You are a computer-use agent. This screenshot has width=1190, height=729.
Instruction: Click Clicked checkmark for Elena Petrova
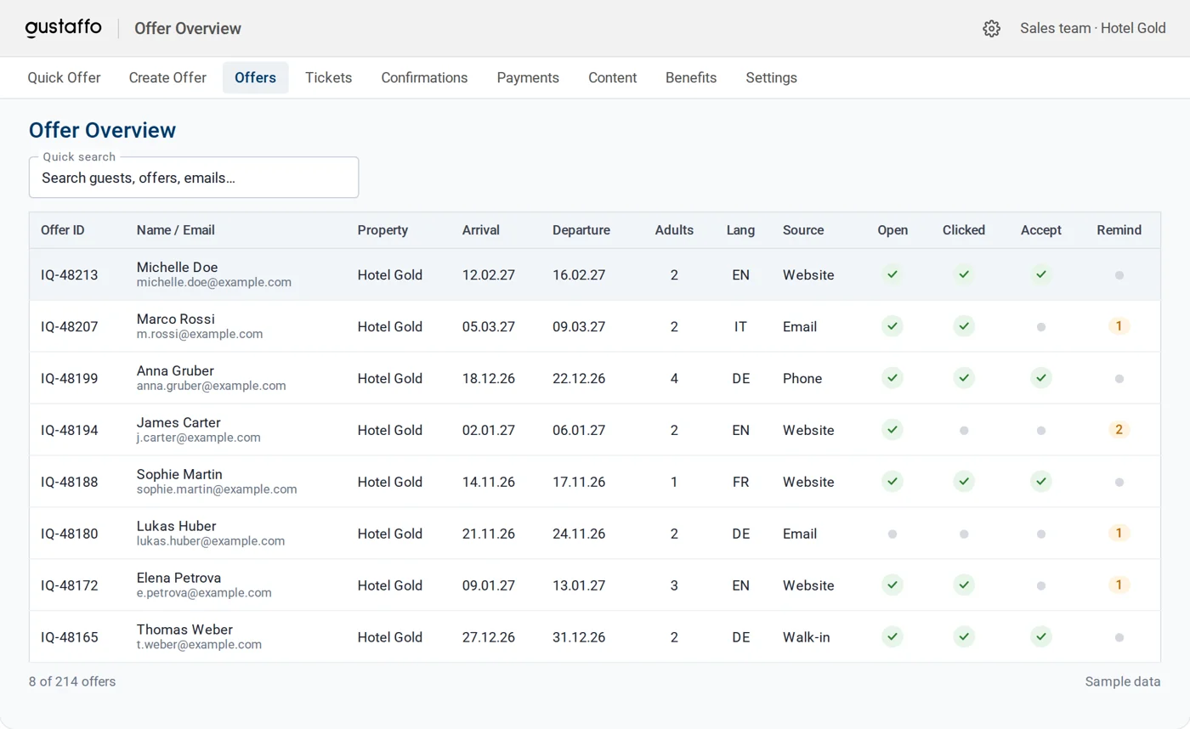coord(963,585)
